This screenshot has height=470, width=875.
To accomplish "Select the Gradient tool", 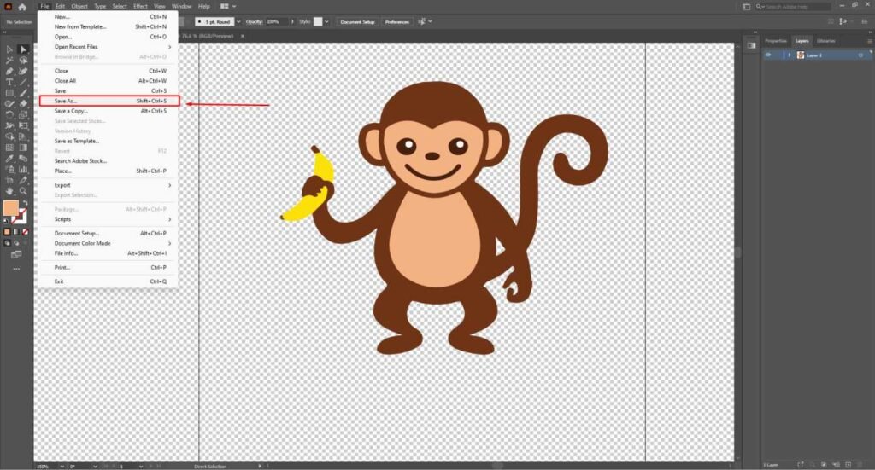I will click(23, 148).
